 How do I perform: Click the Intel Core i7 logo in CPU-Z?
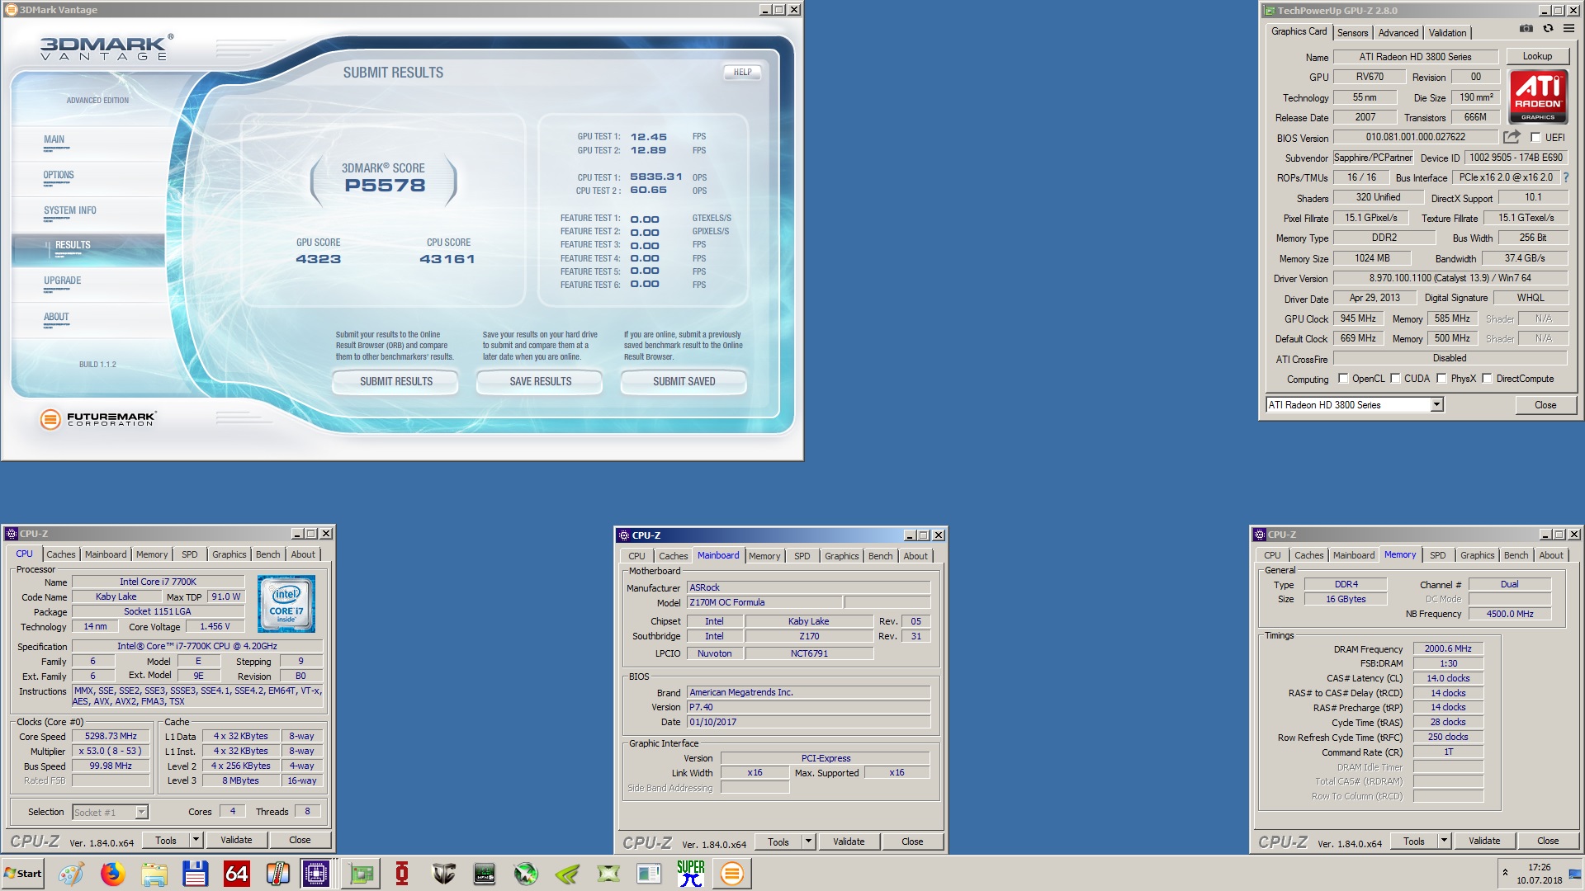click(286, 604)
